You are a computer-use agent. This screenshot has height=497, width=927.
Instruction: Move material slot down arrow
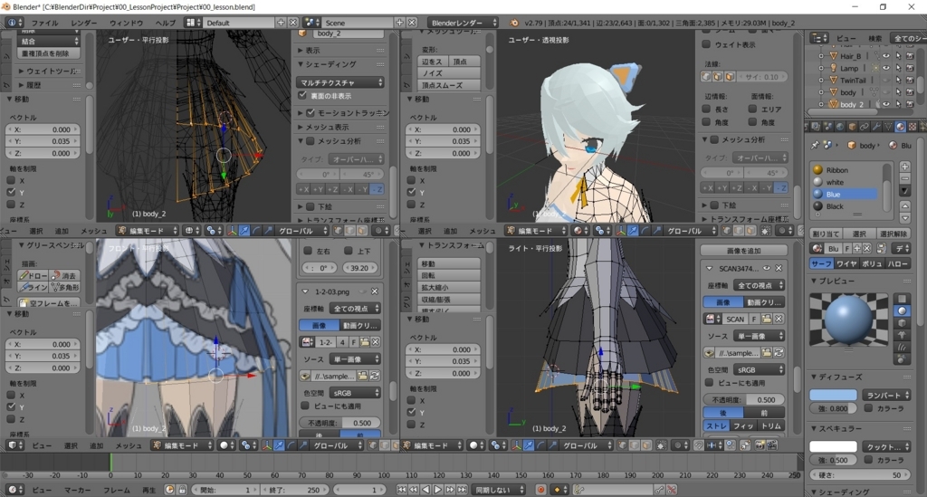[x=905, y=218]
